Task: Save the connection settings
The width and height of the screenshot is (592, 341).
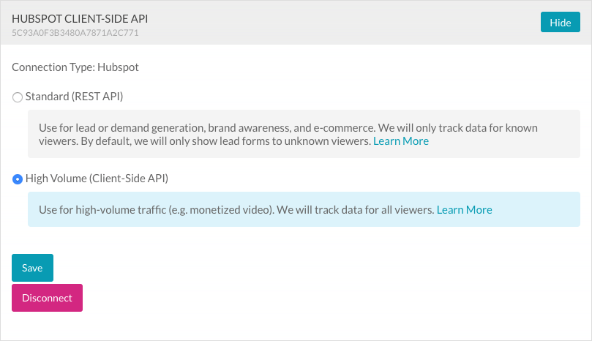Action: (x=32, y=268)
